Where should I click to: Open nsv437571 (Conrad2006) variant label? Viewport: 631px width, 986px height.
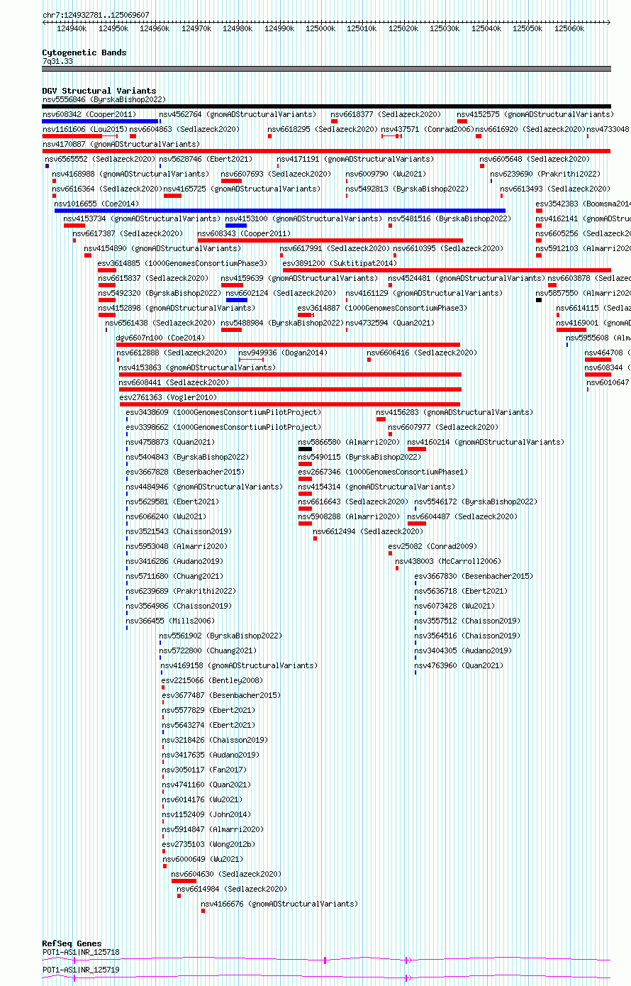[427, 130]
